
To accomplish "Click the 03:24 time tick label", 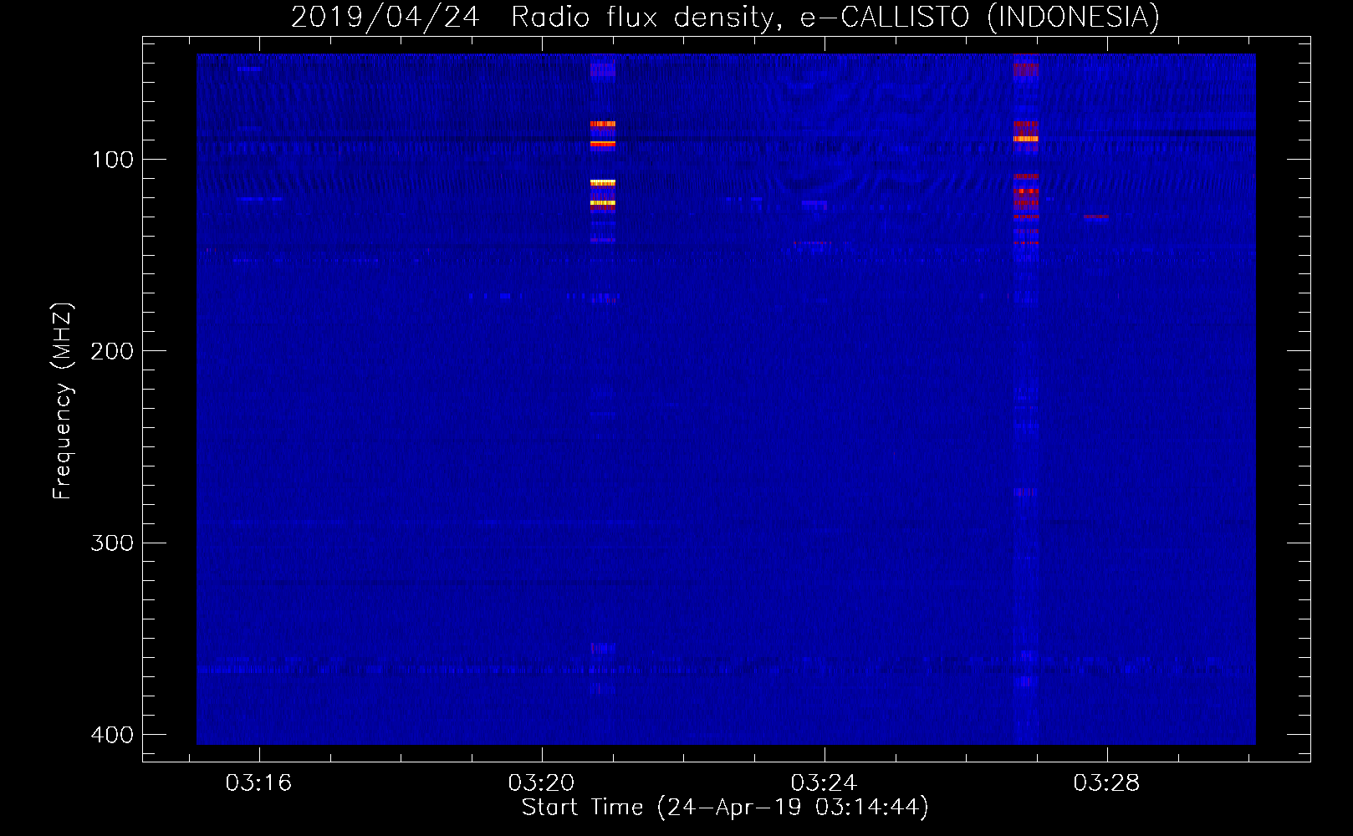I will pos(824,783).
